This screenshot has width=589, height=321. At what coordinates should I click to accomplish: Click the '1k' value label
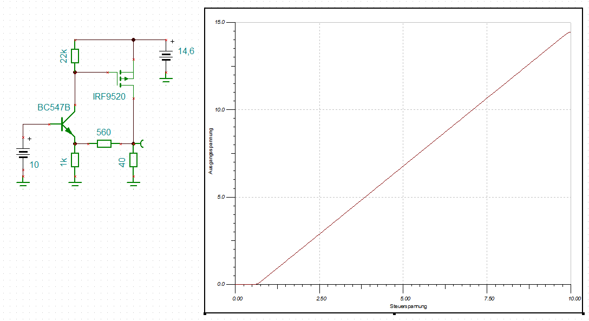coord(64,162)
